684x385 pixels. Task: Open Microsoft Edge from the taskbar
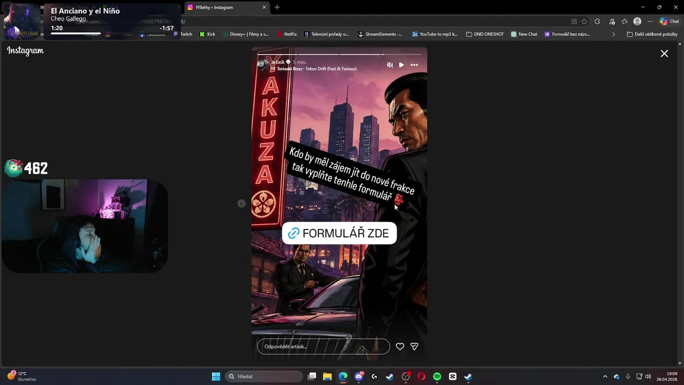pos(343,376)
